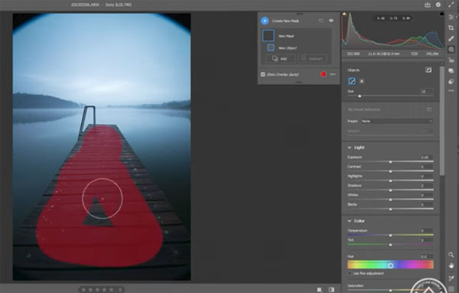Open the Snapshots icon in right toolbar
This screenshot has height=293, width=459.
pos(451,71)
